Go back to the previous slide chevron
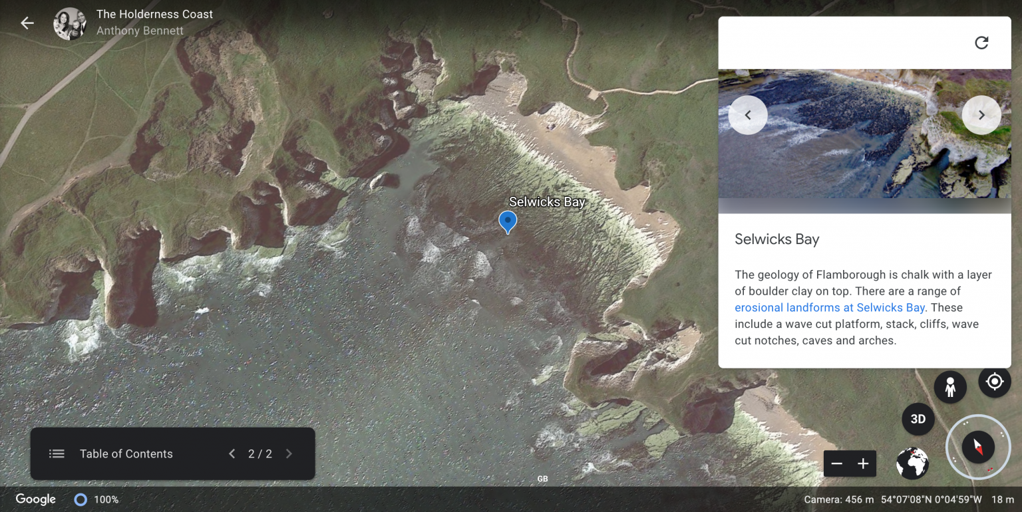1022x512 pixels. 232,453
